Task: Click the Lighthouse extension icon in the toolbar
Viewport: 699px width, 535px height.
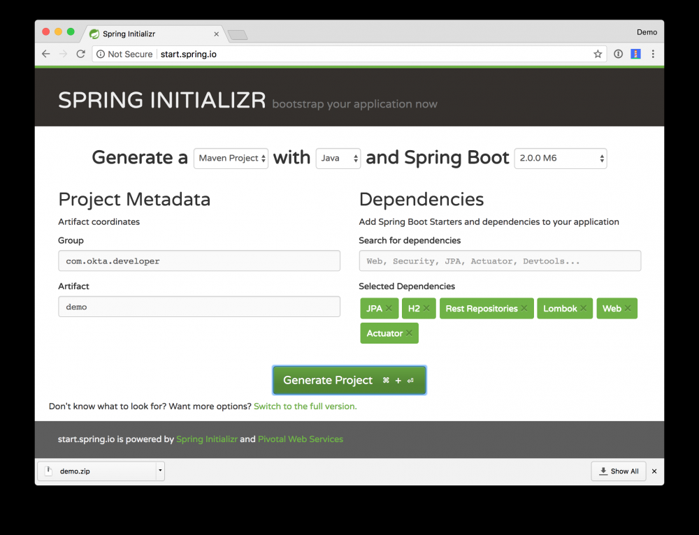Action: 635,53
